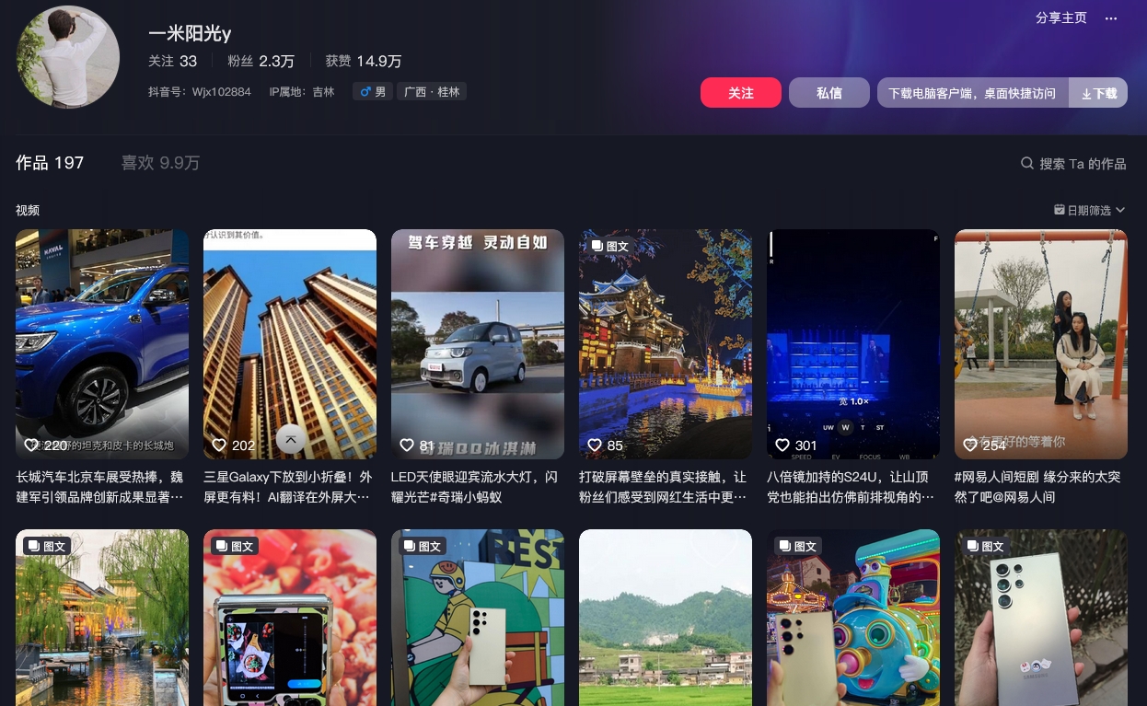The width and height of the screenshot is (1147, 706).
Task: Click the round up-arrow button on Galaxy thumbnail
Action: tap(291, 439)
